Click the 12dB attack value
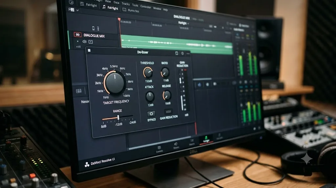336x188 pixels. [x=150, y=105]
